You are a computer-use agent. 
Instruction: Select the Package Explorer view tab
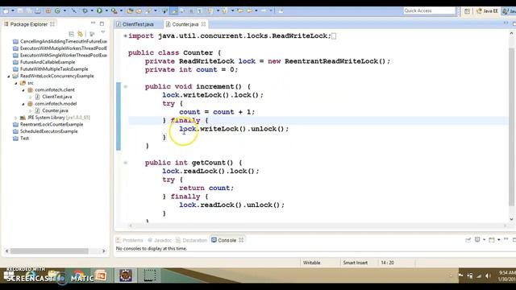29,24
